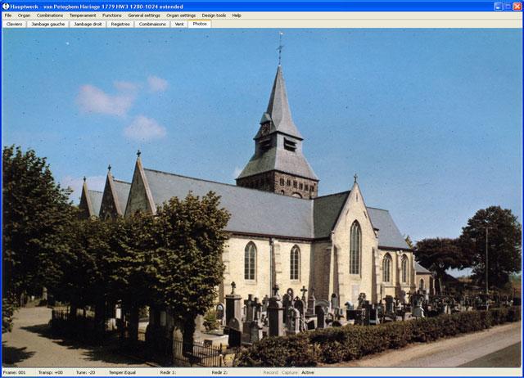The width and height of the screenshot is (524, 378).
Task: Close the Hauptwerk window
Action: [x=517, y=5]
